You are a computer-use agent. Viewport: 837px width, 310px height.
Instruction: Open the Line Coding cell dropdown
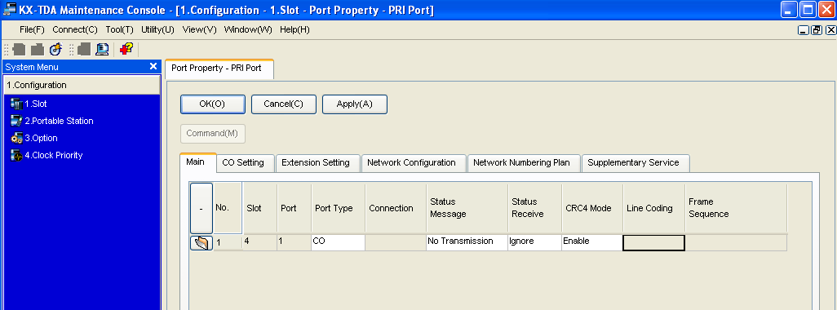click(x=653, y=243)
